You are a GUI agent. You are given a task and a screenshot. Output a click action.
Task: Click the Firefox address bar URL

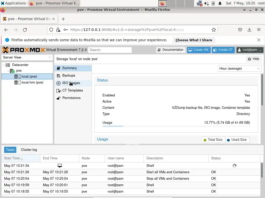click(127, 30)
